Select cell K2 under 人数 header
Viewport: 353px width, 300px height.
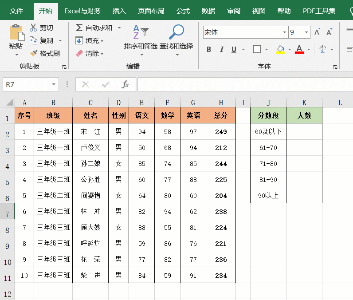pyautogui.click(x=304, y=131)
